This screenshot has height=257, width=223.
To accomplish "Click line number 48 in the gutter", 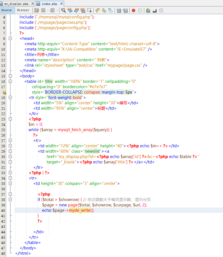I will pos(3,253).
